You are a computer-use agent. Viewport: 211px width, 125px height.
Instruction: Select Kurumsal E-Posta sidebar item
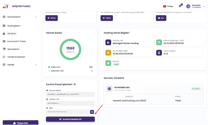[x=16, y=42]
